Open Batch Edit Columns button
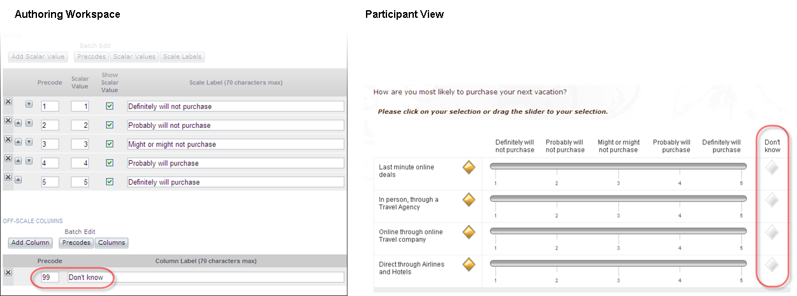Viewport: 797px width, 296px height. pyautogui.click(x=112, y=243)
